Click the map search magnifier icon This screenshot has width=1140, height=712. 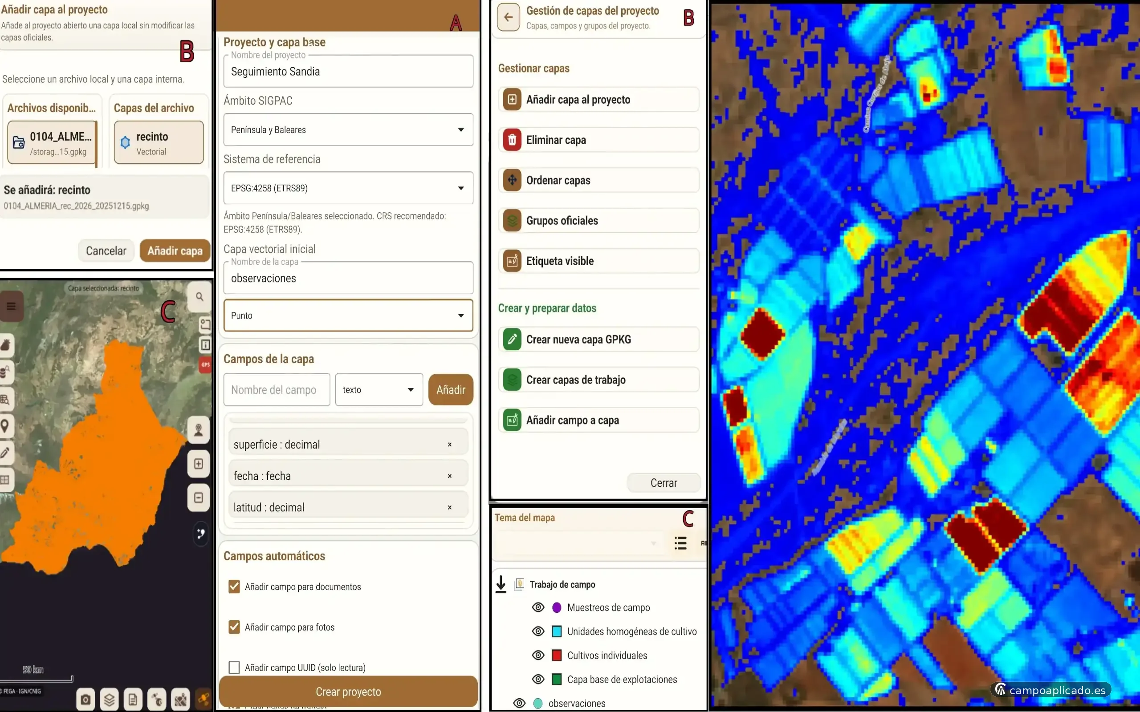pos(200,297)
